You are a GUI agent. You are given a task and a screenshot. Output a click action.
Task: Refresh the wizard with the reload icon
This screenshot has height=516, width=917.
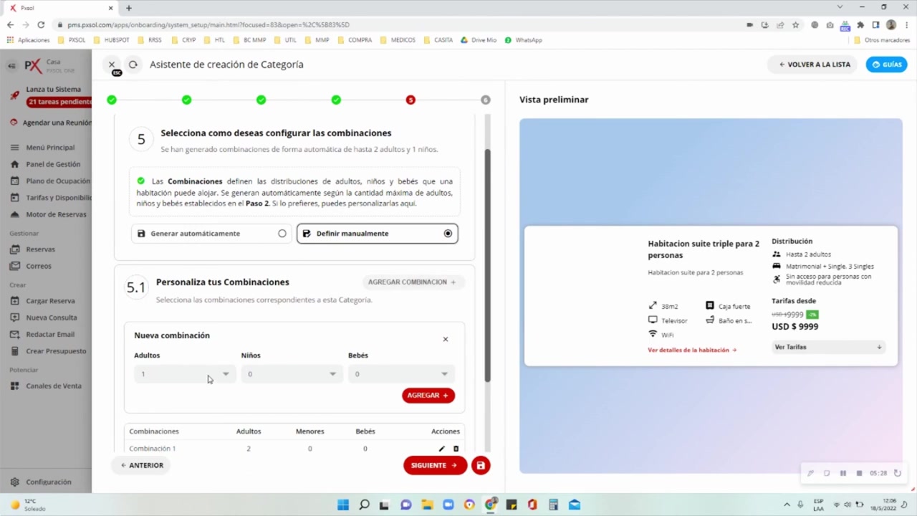tap(133, 64)
